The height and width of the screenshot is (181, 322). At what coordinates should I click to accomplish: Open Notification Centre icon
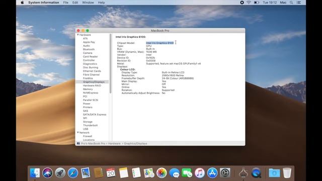pos(299,3)
